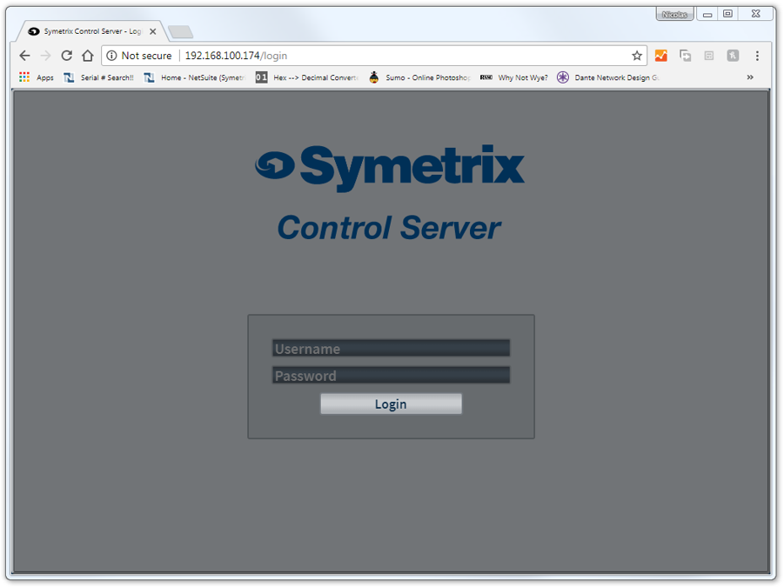The height and width of the screenshot is (587, 784).
Task: Bookmark this page with the star icon
Action: pyautogui.click(x=636, y=56)
